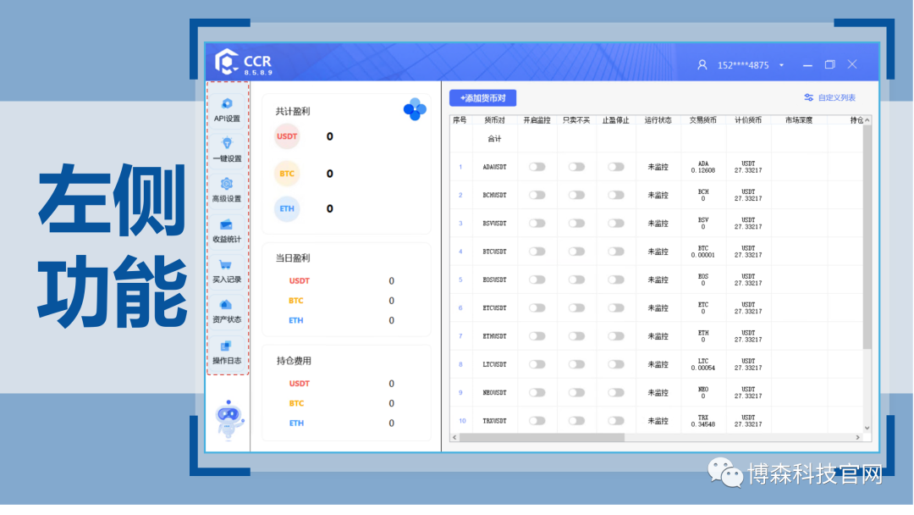Viewport: 914px width, 515px height.
Task: Open 买入记录 cart icon
Action: [x=227, y=269]
